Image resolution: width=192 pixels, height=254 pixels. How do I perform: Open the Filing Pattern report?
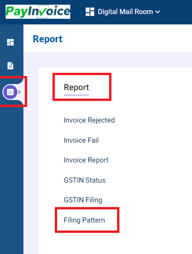[x=84, y=220]
